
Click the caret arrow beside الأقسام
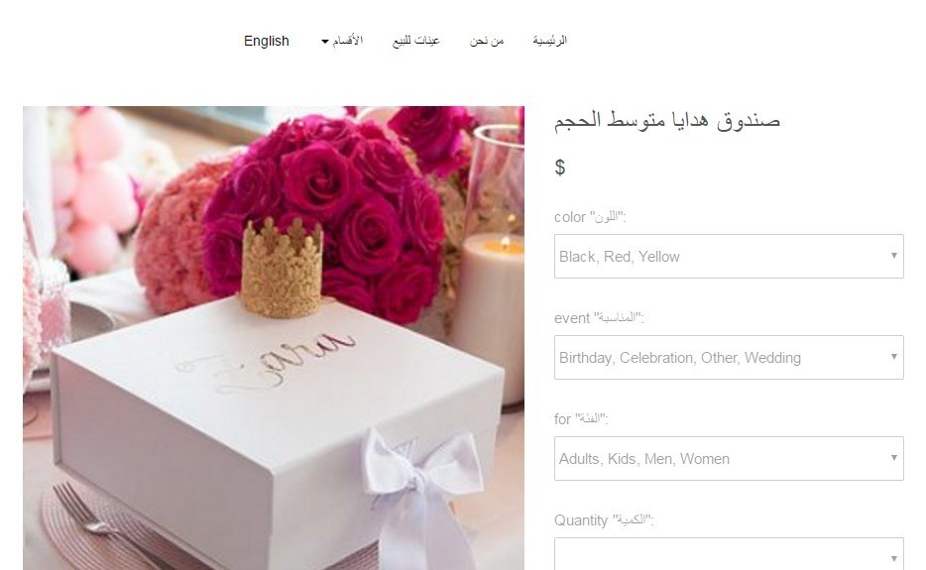(x=325, y=42)
